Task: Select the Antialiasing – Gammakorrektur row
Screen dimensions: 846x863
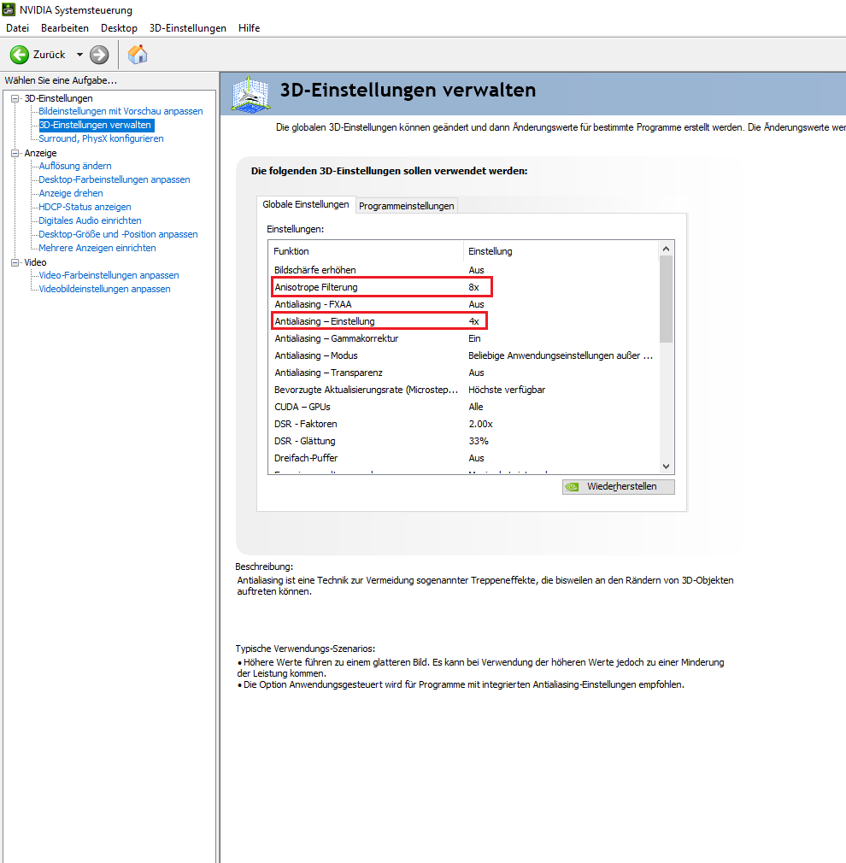Action: point(463,338)
